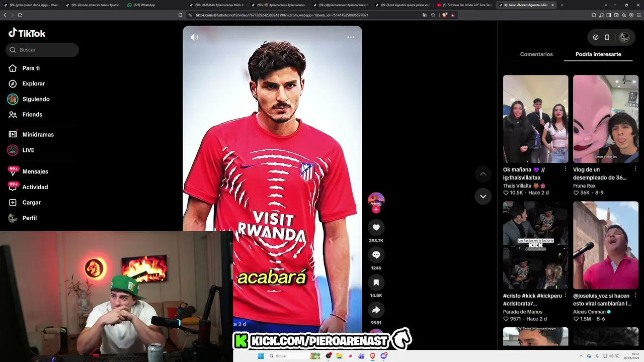Open File Explorer from the taskbar
This screenshot has height=362, width=644.
click(339, 356)
